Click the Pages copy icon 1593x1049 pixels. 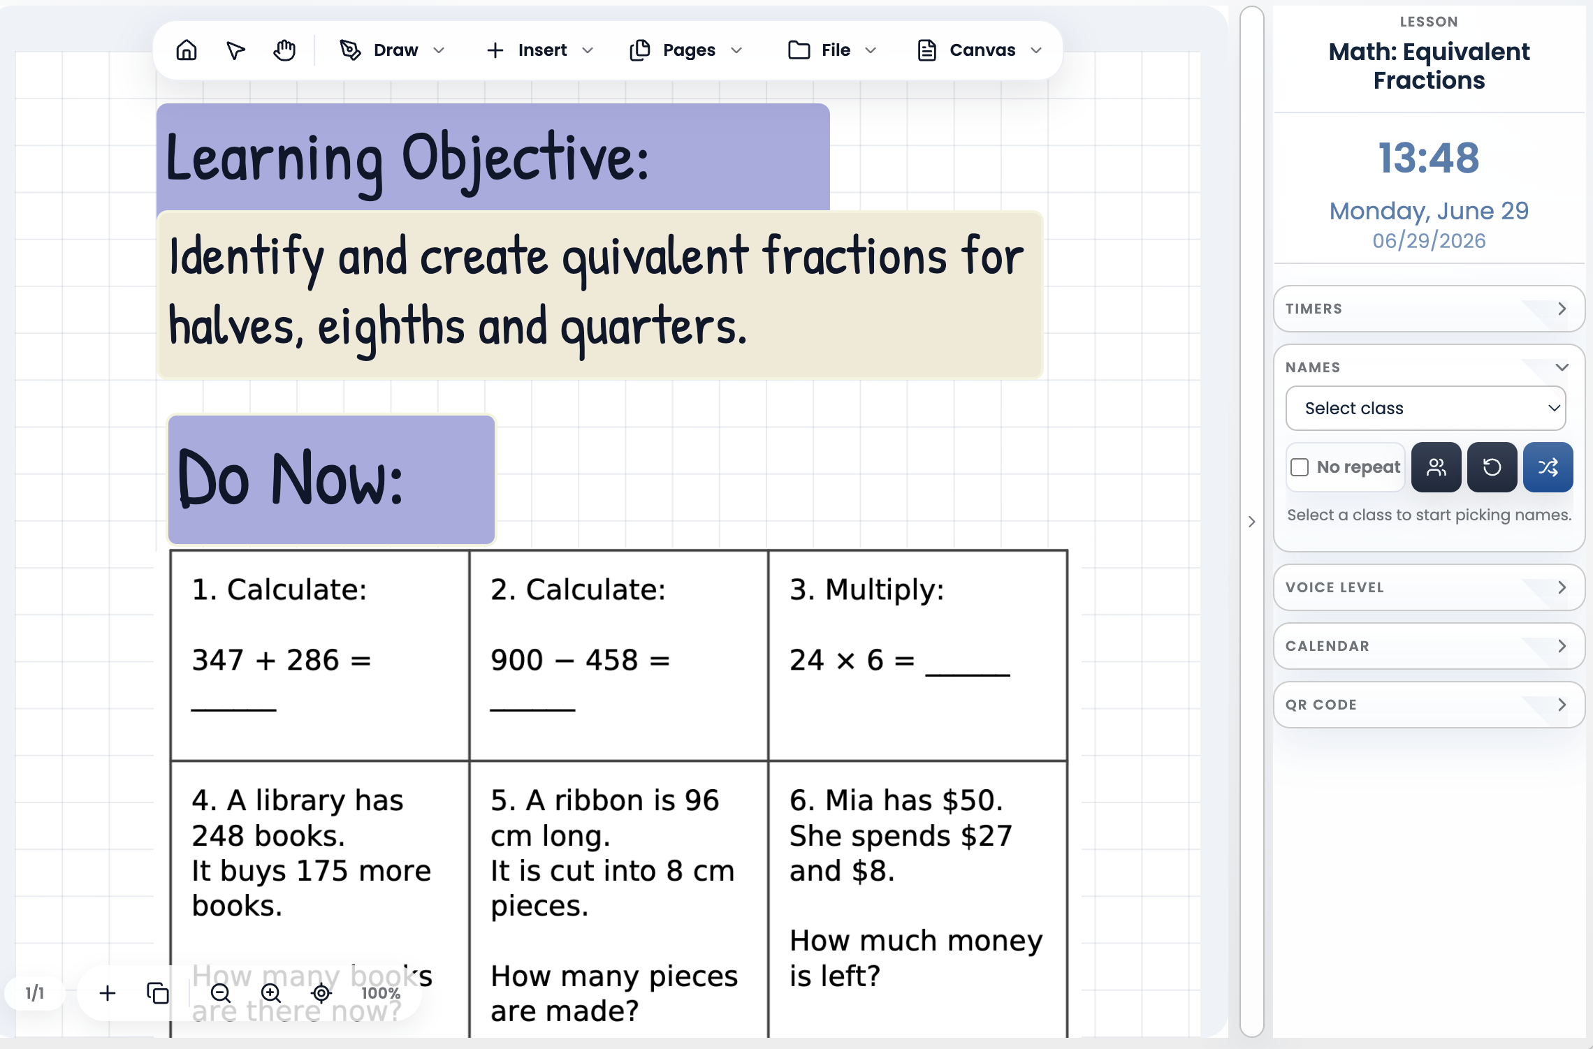(x=639, y=50)
